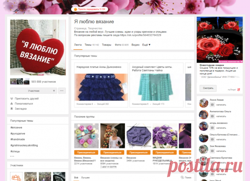250x181 pixels.
Task: Open the #handmade hashtag link
Action: click(17, 139)
